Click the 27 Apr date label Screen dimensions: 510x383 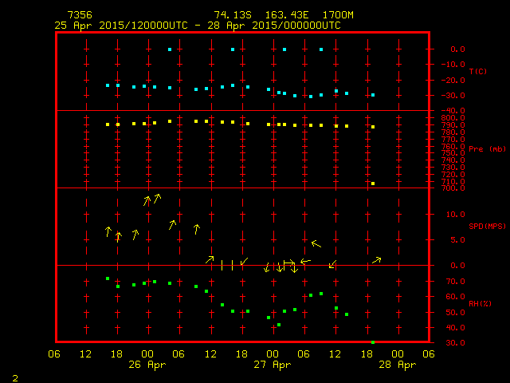[x=273, y=365]
